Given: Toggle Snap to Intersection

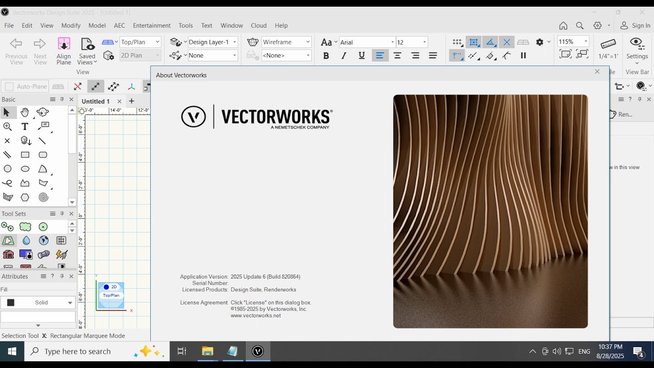Looking at the screenshot, I should tap(507, 42).
